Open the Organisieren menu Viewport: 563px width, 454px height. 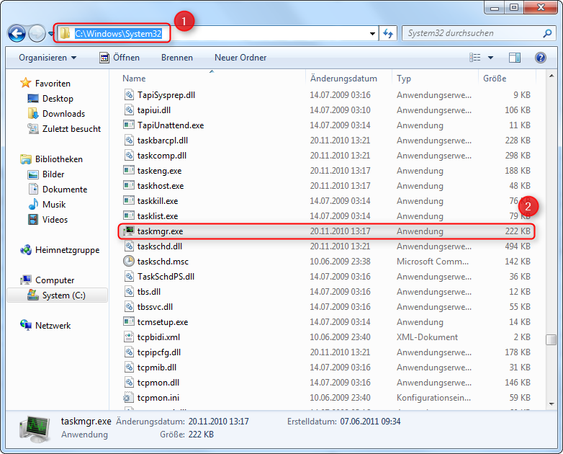pyautogui.click(x=48, y=58)
